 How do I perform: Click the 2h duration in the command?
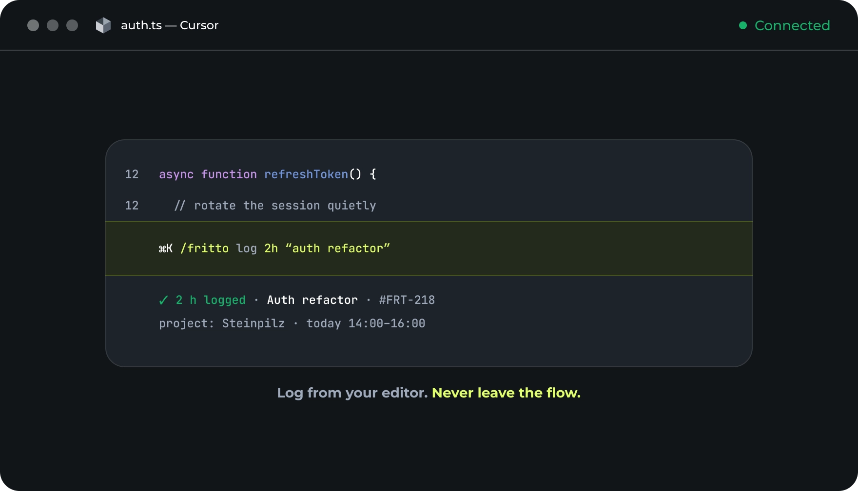point(271,248)
